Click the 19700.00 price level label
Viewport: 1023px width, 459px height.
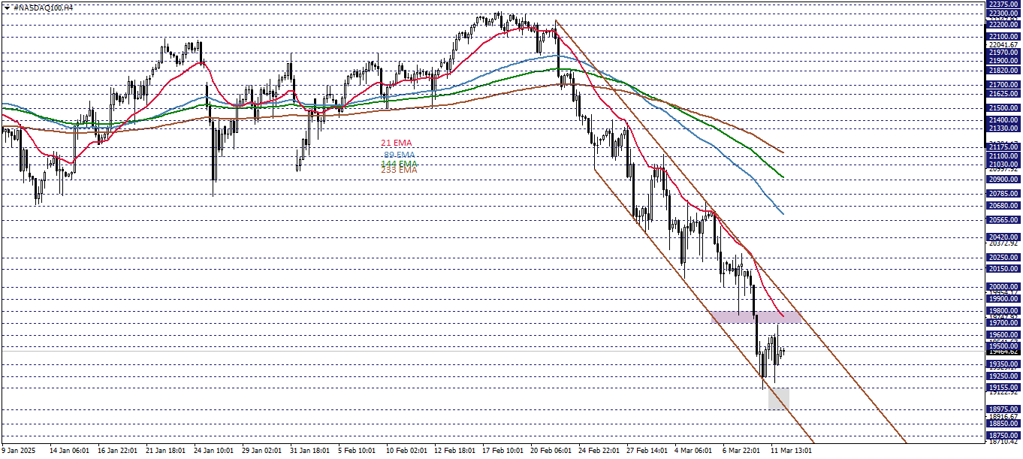click(1003, 323)
